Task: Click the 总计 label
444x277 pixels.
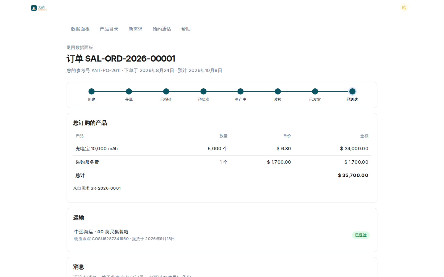Action: coord(80,175)
